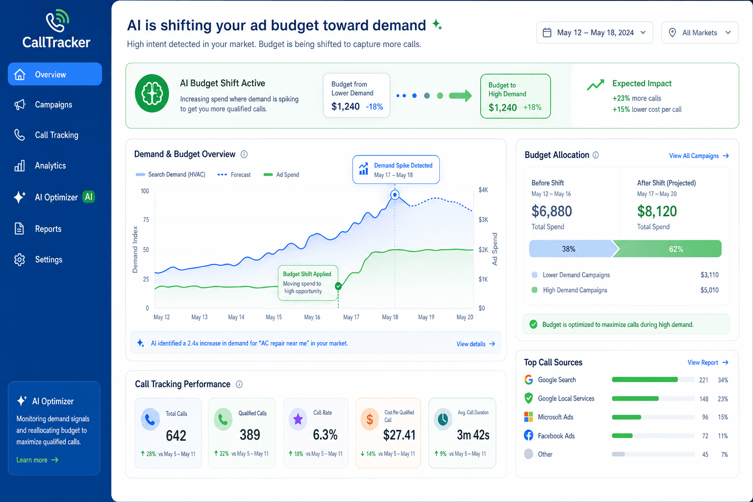Image resolution: width=753 pixels, height=502 pixels.
Task: Click the Qualified Calls green phone icon
Action: point(223,420)
